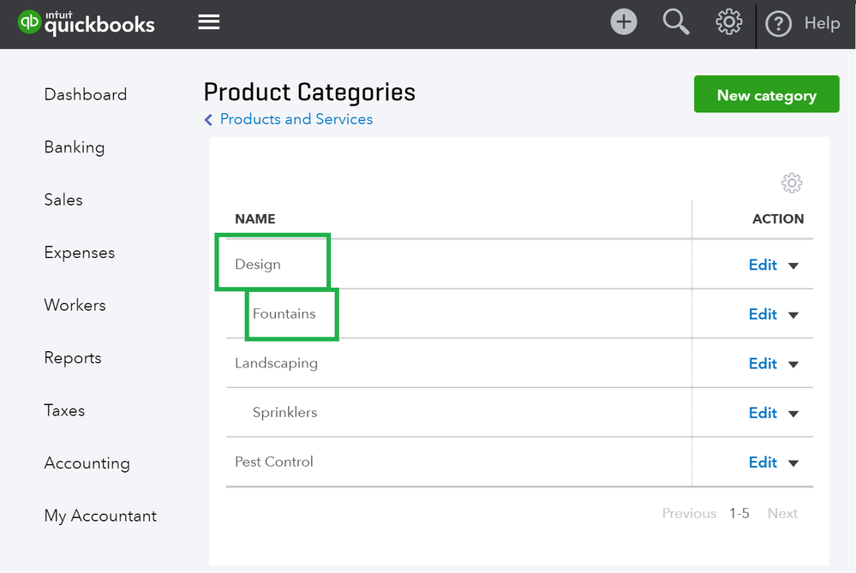Follow the Products and Services link
856x573 pixels.
(x=296, y=120)
